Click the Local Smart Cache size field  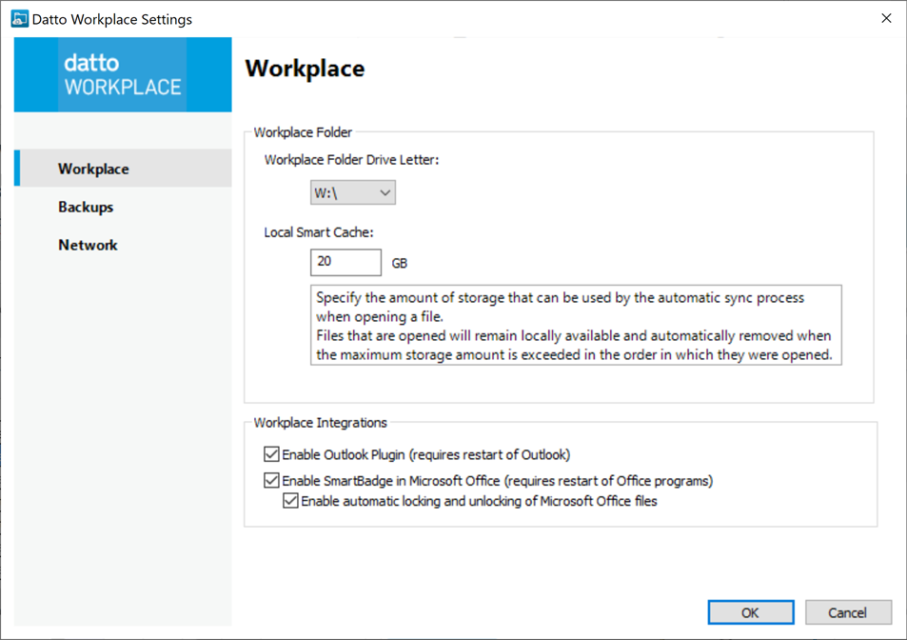point(345,262)
